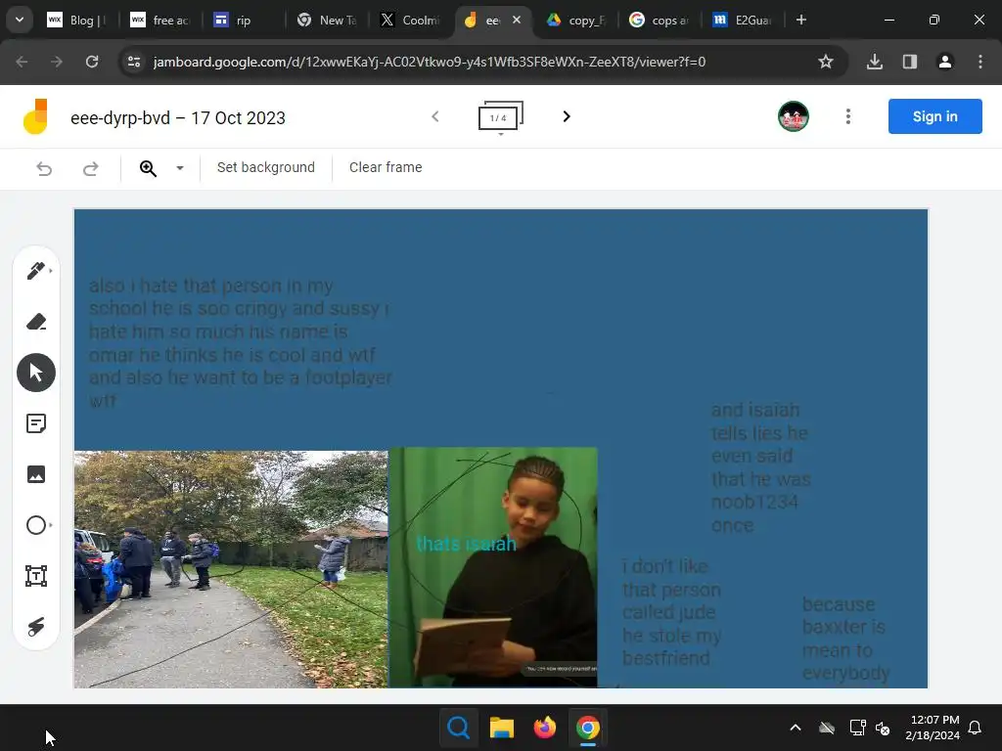Choose the Circle shape tool
Viewport: 1002px width, 751px height.
coord(36,525)
